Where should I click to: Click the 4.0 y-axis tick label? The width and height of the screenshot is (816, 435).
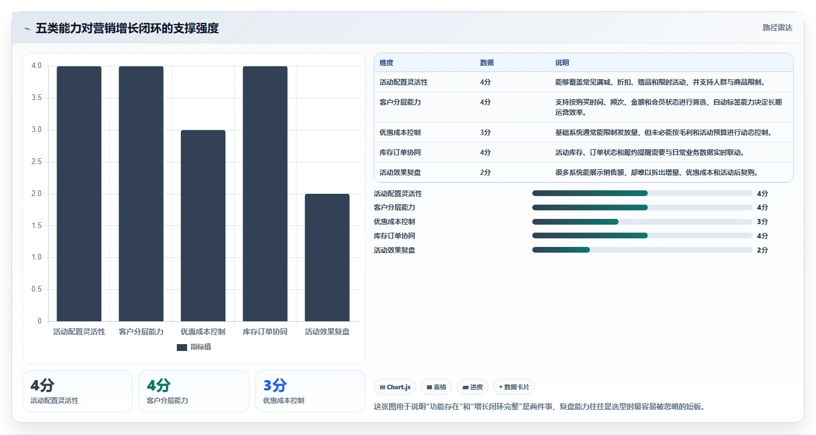pos(37,66)
